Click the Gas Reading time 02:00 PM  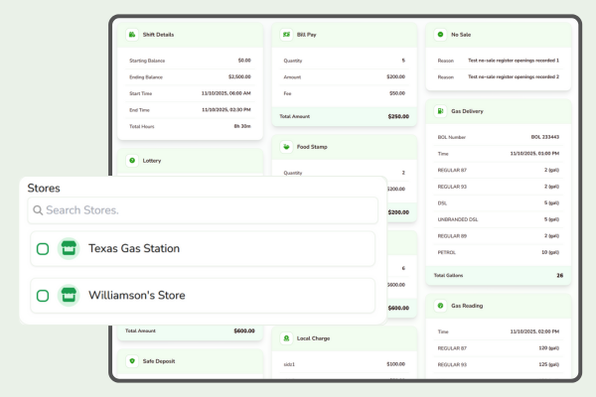point(534,331)
